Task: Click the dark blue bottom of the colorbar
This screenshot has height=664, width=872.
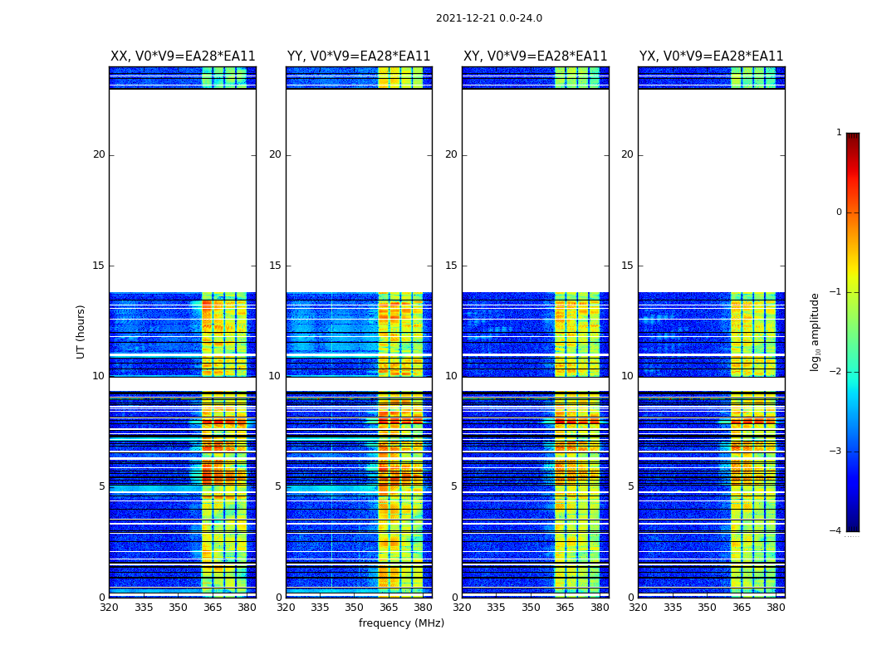Action: 853,525
